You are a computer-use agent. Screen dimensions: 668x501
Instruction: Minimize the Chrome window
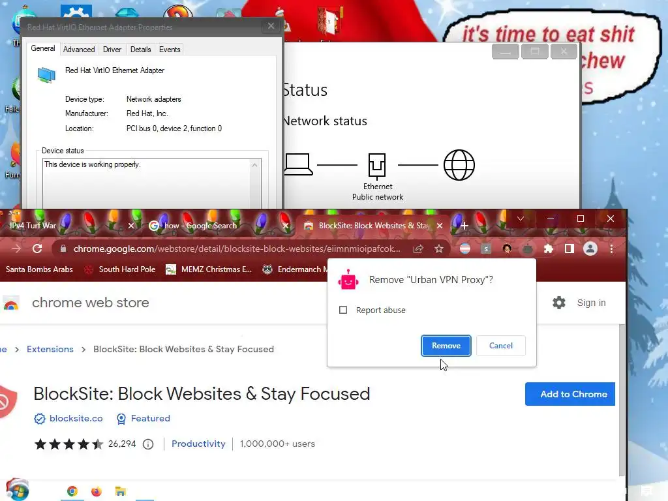pyautogui.click(x=551, y=219)
